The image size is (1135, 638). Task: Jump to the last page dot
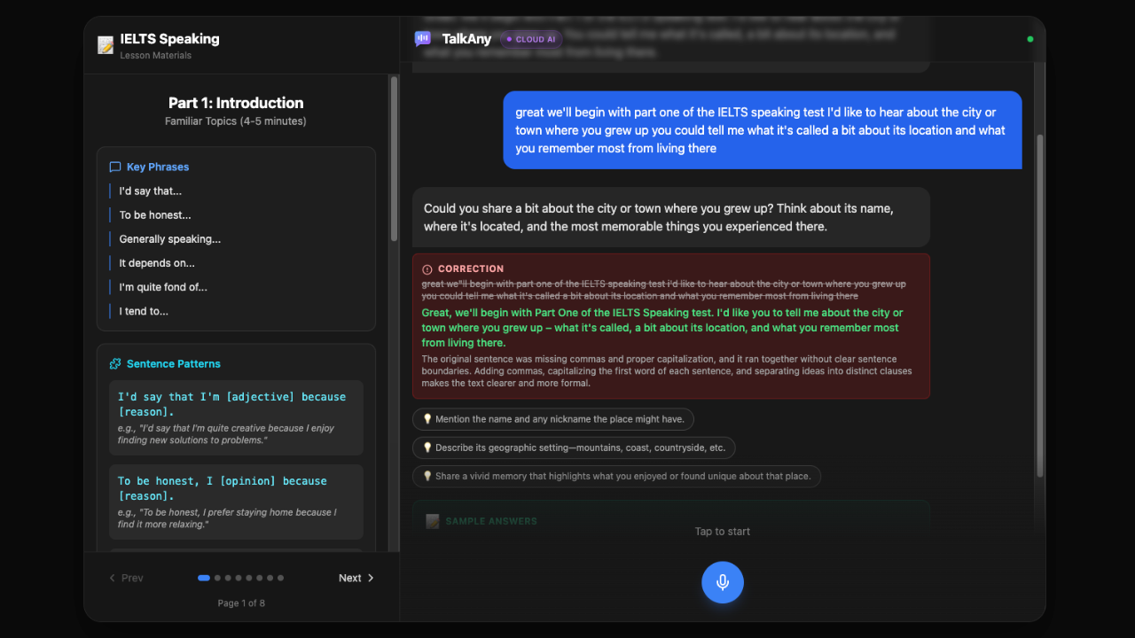coord(281,578)
